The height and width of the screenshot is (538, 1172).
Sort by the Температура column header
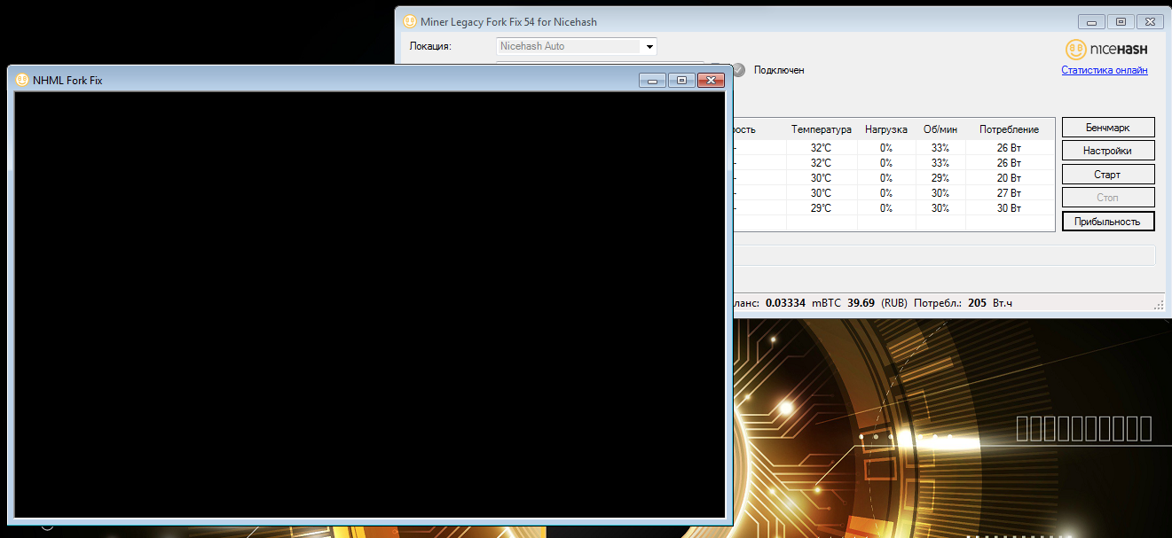(822, 129)
